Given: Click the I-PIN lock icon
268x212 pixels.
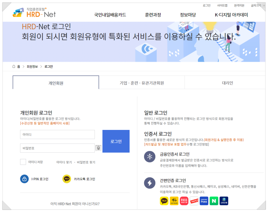Looking at the screenshot, I should click(24, 179).
